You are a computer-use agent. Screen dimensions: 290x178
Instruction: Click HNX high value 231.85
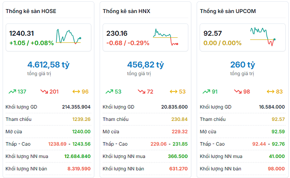(180, 144)
